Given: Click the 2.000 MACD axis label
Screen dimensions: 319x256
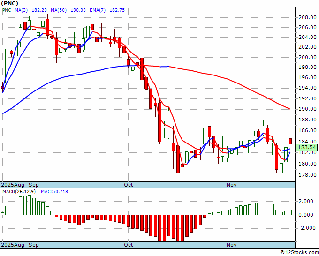Looking at the screenshot, I should pos(306,202).
